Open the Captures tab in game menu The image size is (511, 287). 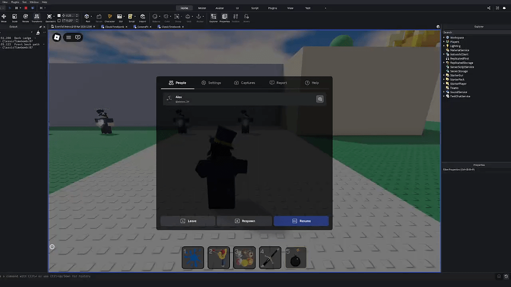(x=245, y=83)
